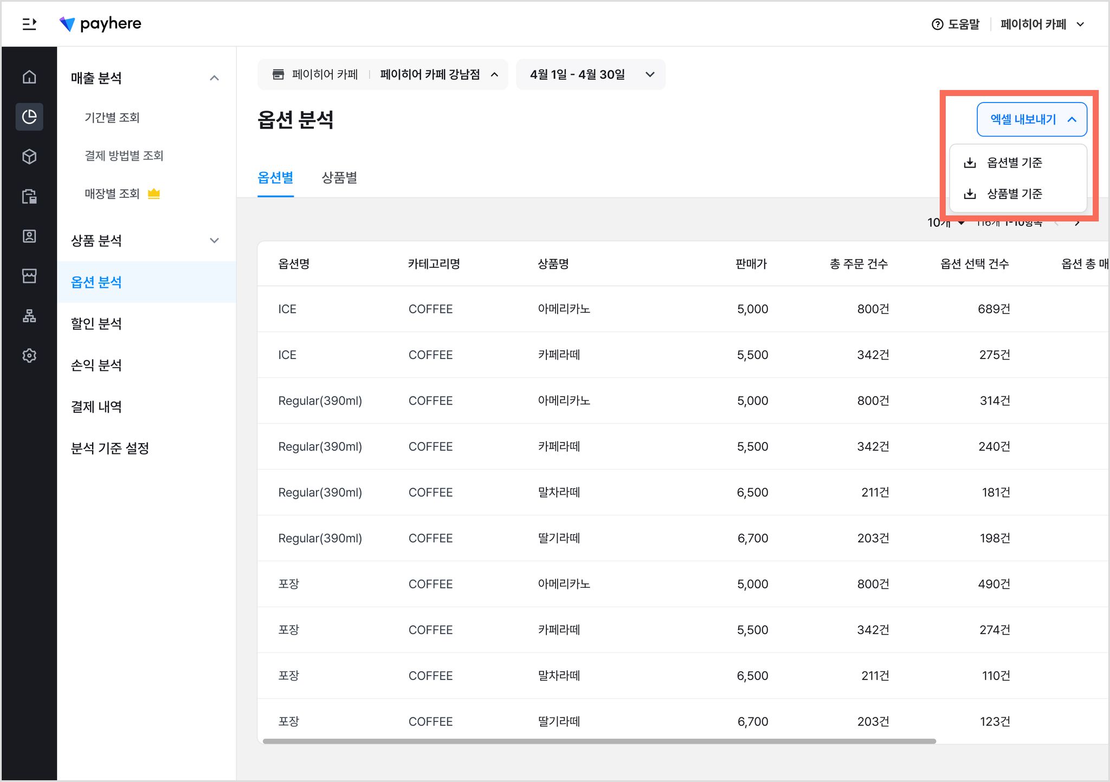Select the pie chart analytics icon in the sidebar
Image resolution: width=1110 pixels, height=782 pixels.
coord(29,117)
